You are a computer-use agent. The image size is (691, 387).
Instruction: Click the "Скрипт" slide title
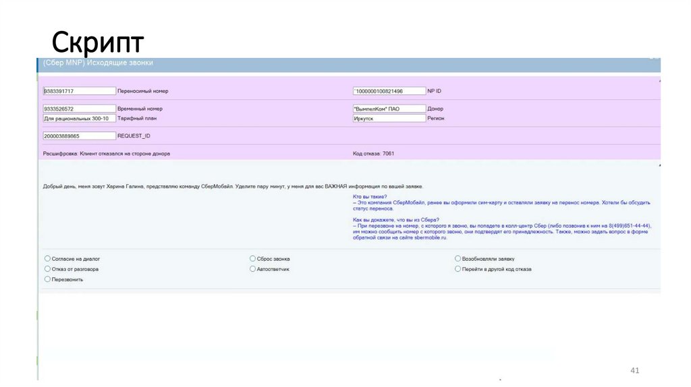coord(98,42)
